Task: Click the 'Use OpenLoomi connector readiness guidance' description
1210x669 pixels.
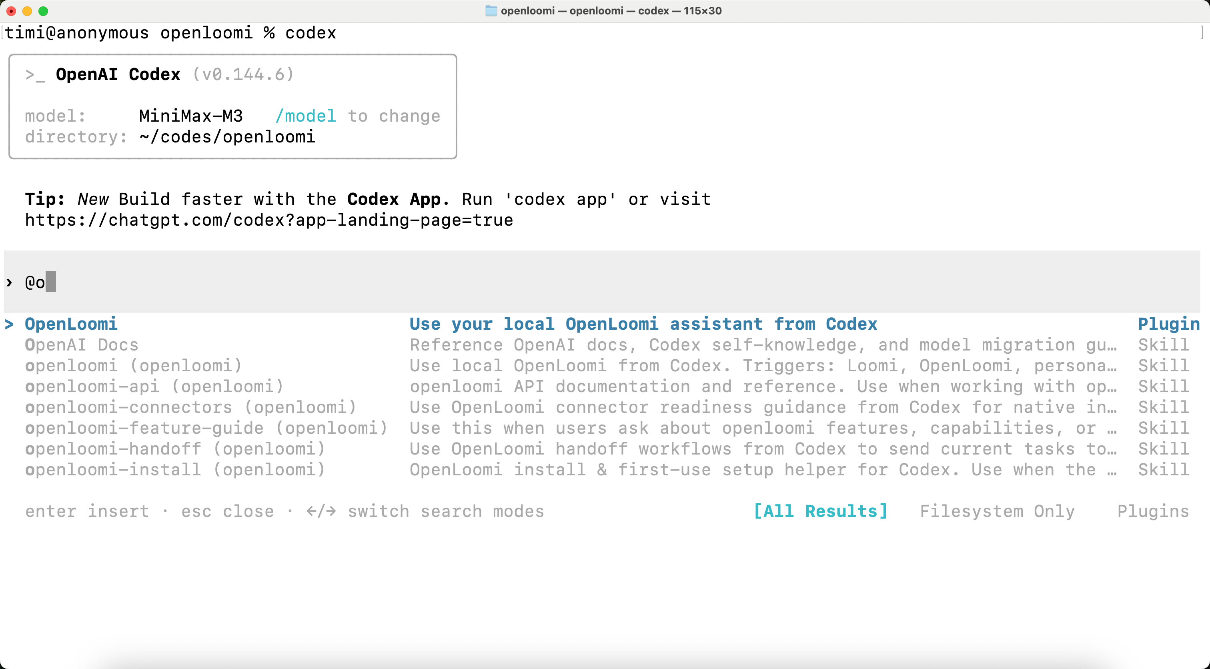Action: point(763,407)
